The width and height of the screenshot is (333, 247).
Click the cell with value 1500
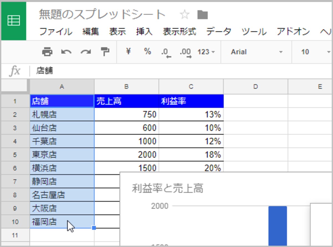click(127, 167)
